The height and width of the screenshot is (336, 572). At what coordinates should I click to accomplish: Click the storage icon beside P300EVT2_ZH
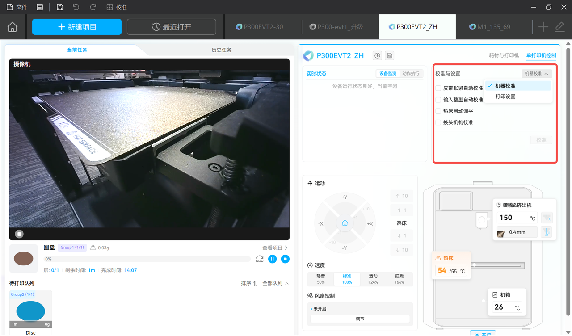tap(390, 55)
